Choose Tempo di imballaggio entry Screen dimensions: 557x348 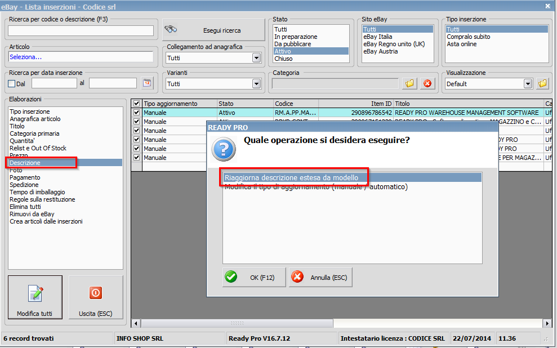pyautogui.click(x=65, y=192)
